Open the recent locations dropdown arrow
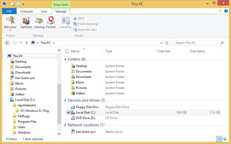The image size is (231, 144). [x=21, y=43]
